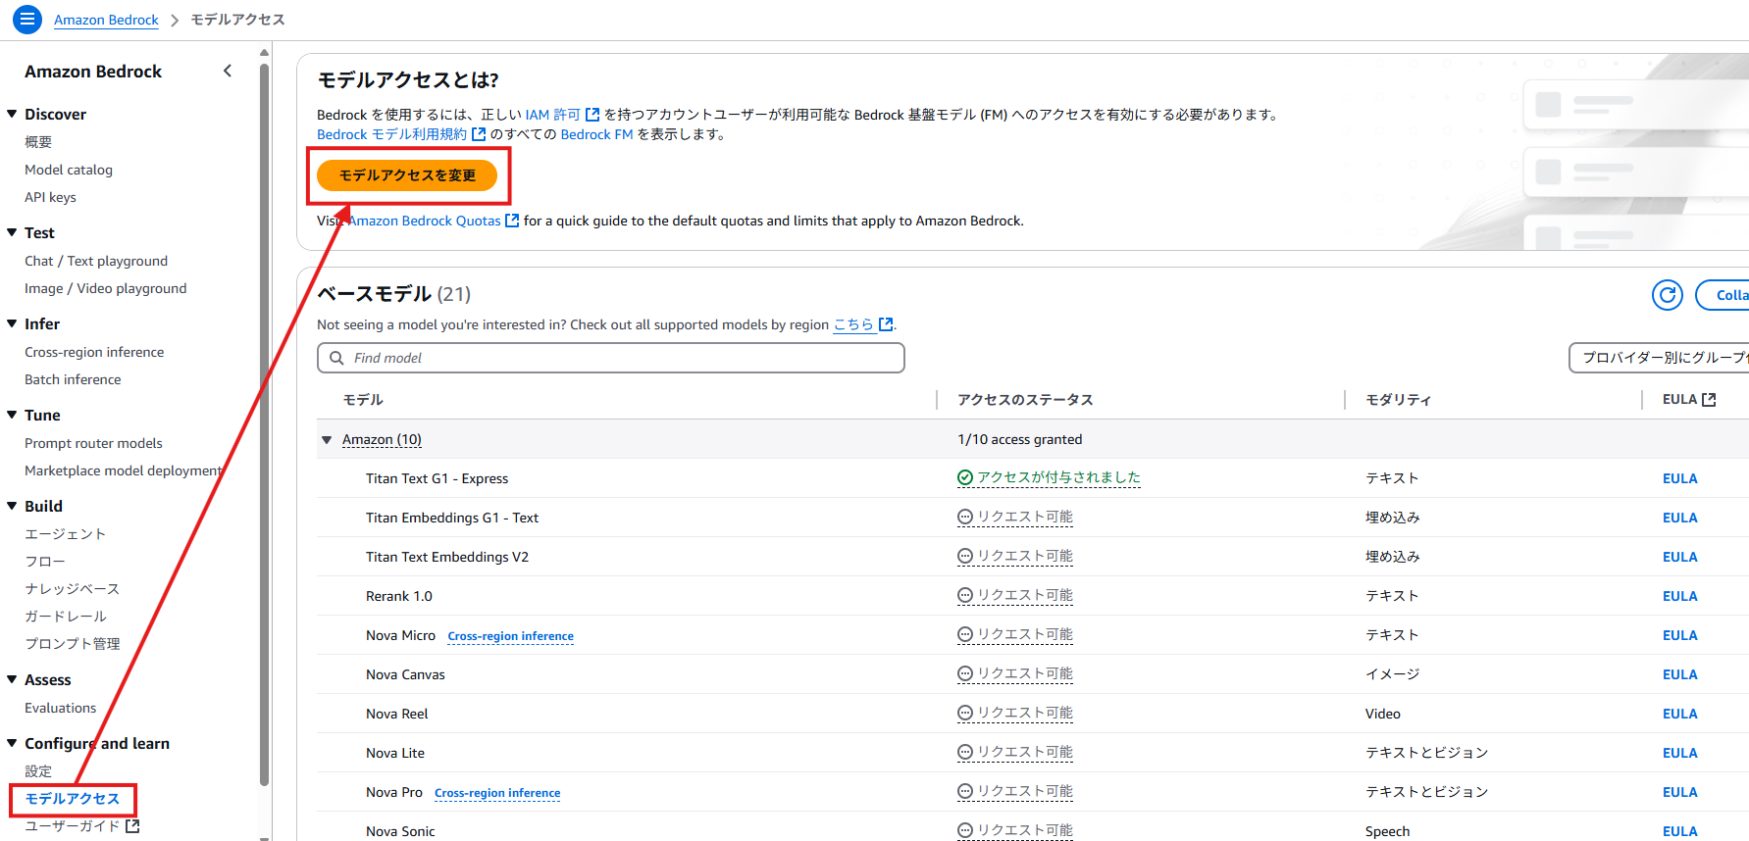Open the EULA link for Titan Text G1 - Express
This screenshot has height=841, width=1749.
(x=1679, y=478)
